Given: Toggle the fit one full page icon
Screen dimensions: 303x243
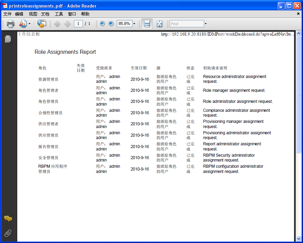Looking at the screenshot, I should (x=159, y=24).
